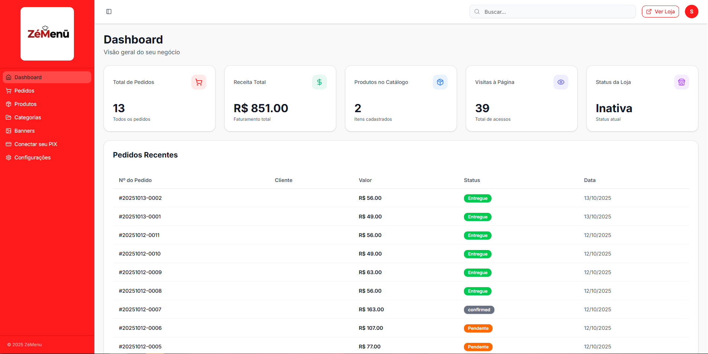
Task: Go to Produtos section
Action: click(x=25, y=104)
